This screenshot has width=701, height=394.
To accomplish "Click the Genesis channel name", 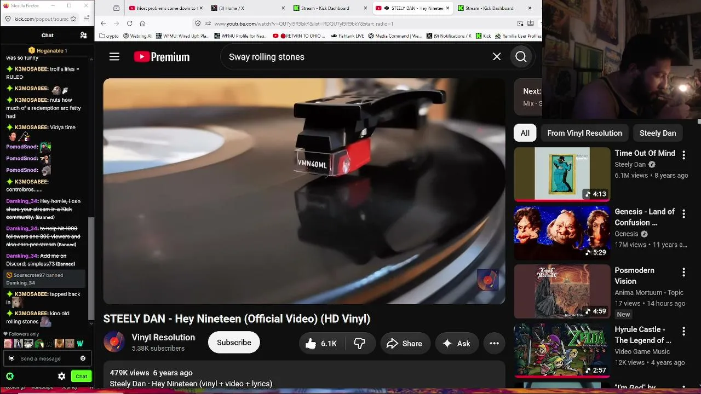I will click(x=627, y=234).
